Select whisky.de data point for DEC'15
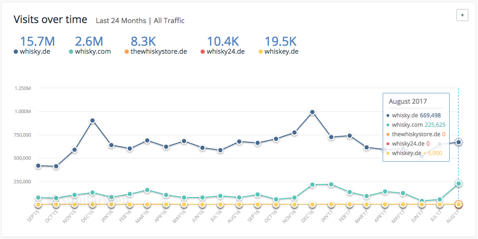The image size is (478, 239). coord(92,121)
